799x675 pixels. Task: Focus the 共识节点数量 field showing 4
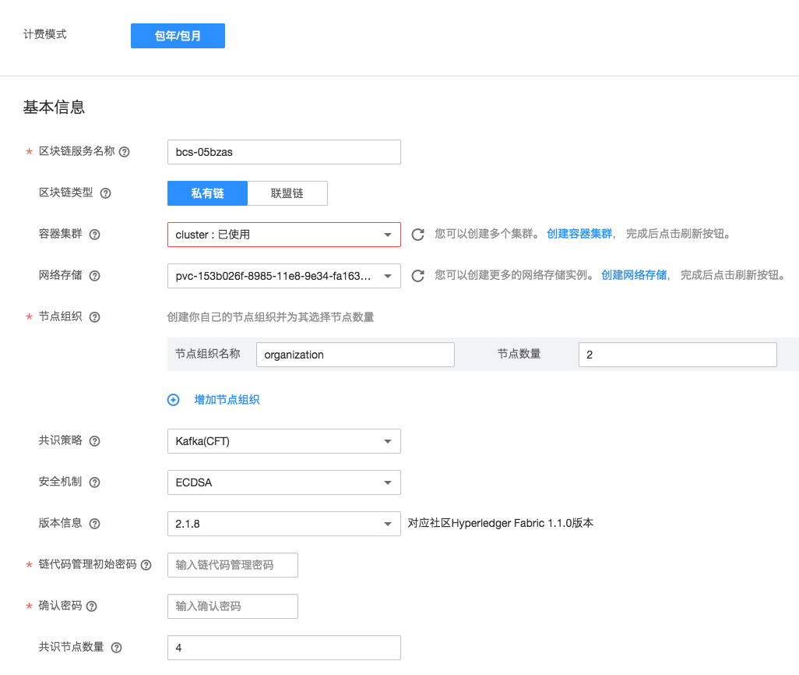coord(283,648)
